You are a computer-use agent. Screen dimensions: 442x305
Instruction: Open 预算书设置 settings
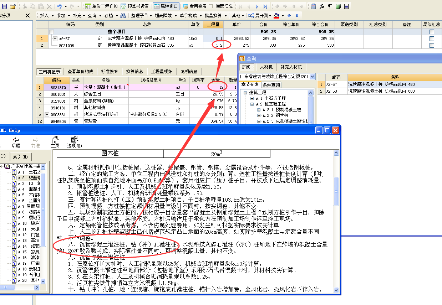tap(135, 6)
